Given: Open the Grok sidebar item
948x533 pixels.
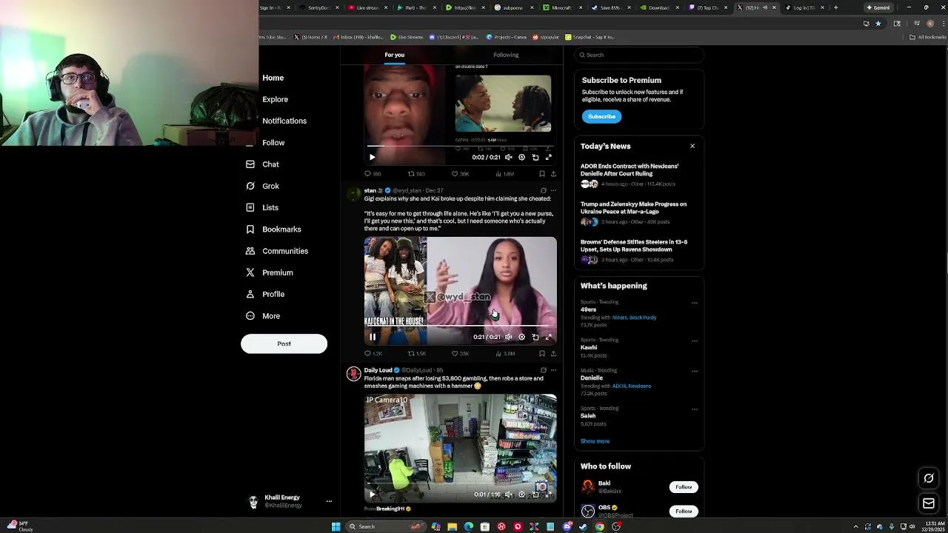Looking at the screenshot, I should 262,186.
